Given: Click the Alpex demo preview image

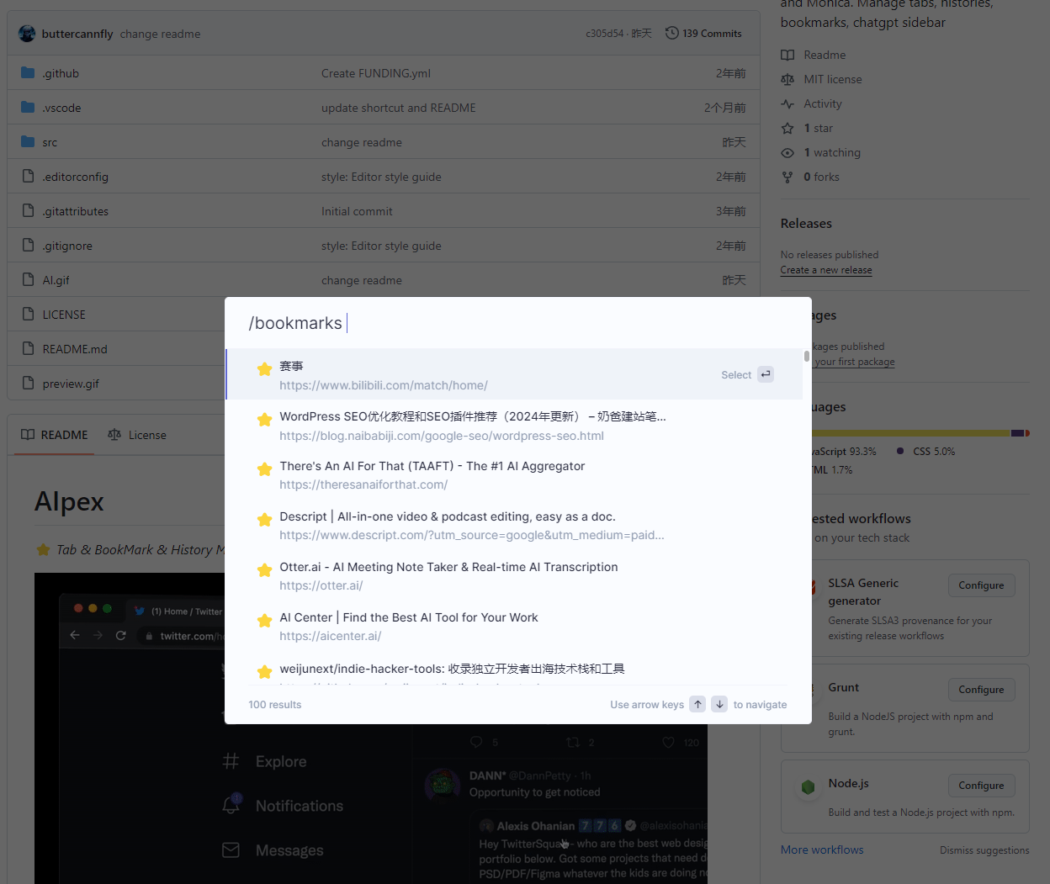Looking at the screenshot, I should point(371,728).
